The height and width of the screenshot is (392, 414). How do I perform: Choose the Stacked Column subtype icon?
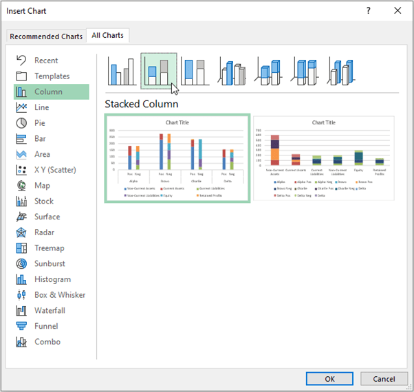[x=159, y=71]
